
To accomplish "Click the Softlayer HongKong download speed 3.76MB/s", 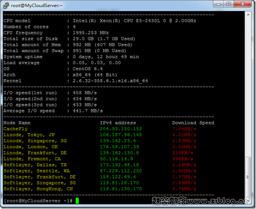I will point(184,189).
